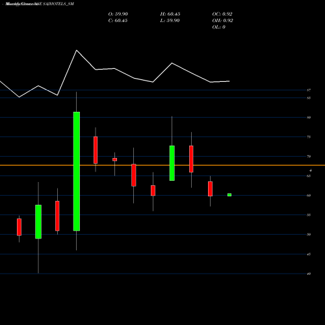Click the small green last candle near 60
This screenshot has width=325, height=325.
pyautogui.click(x=229, y=195)
